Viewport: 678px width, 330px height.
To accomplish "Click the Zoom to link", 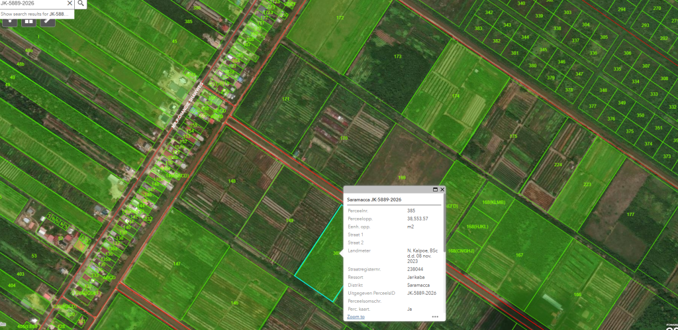I will point(356,317).
